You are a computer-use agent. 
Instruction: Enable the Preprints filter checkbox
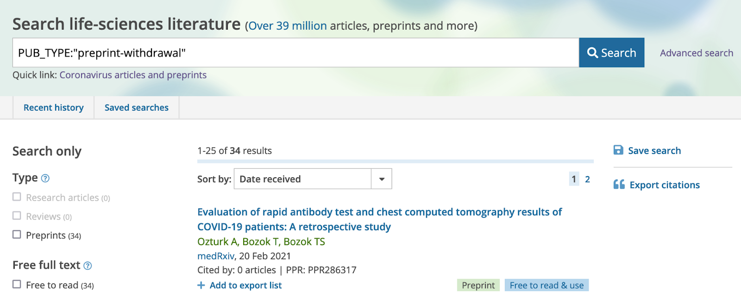(x=17, y=235)
